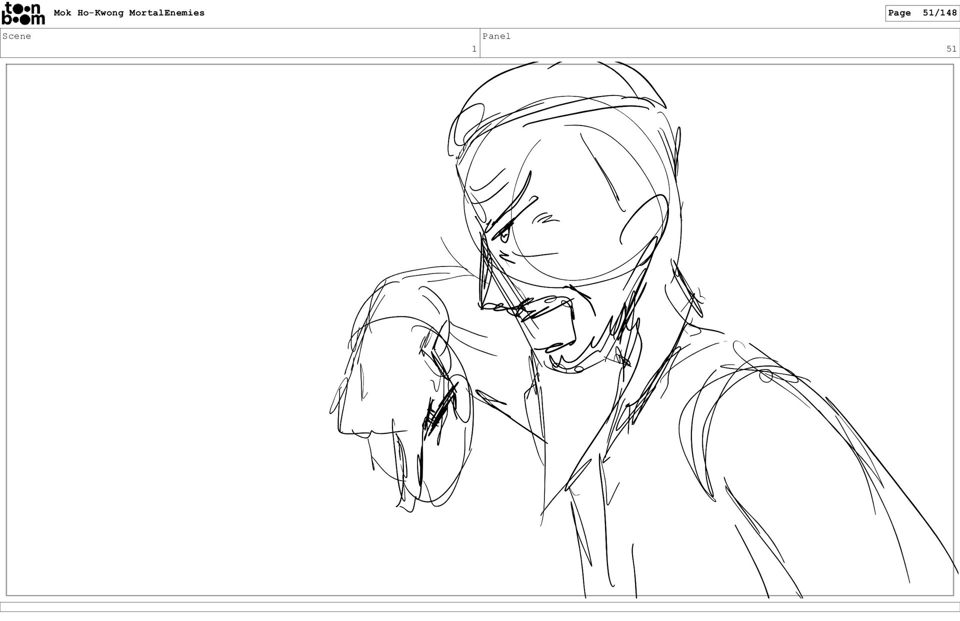
Task: Click panel number 51 value
Action: [x=950, y=49]
